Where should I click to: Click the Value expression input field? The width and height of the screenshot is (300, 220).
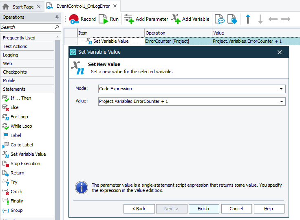[187, 101]
